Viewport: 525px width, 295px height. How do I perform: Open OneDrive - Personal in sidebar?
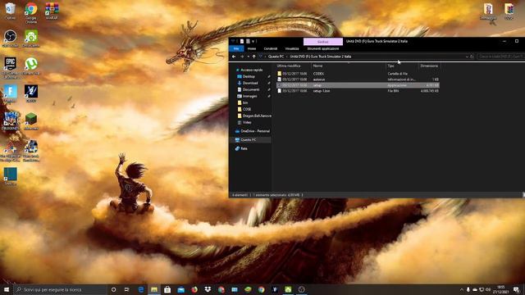point(253,131)
